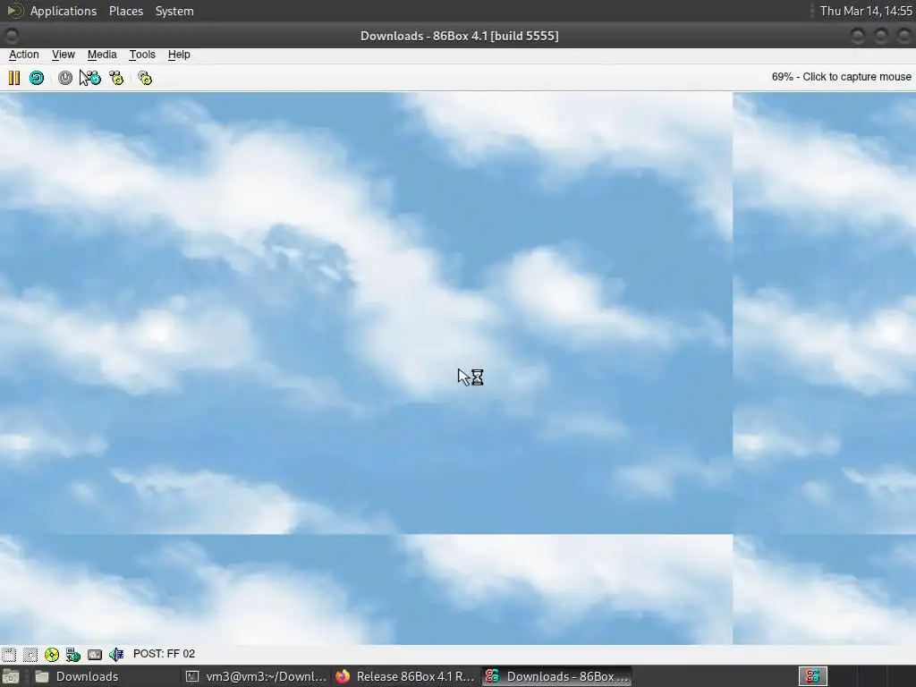Send Ctrl+Alt+Esc with the yellow keys icon
Image resolution: width=916 pixels, height=687 pixels.
coord(116,78)
